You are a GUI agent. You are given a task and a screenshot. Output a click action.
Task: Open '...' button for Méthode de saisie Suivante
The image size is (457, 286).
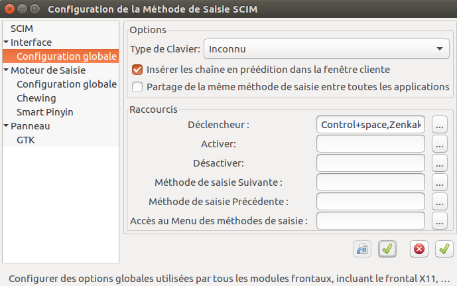[x=440, y=182]
